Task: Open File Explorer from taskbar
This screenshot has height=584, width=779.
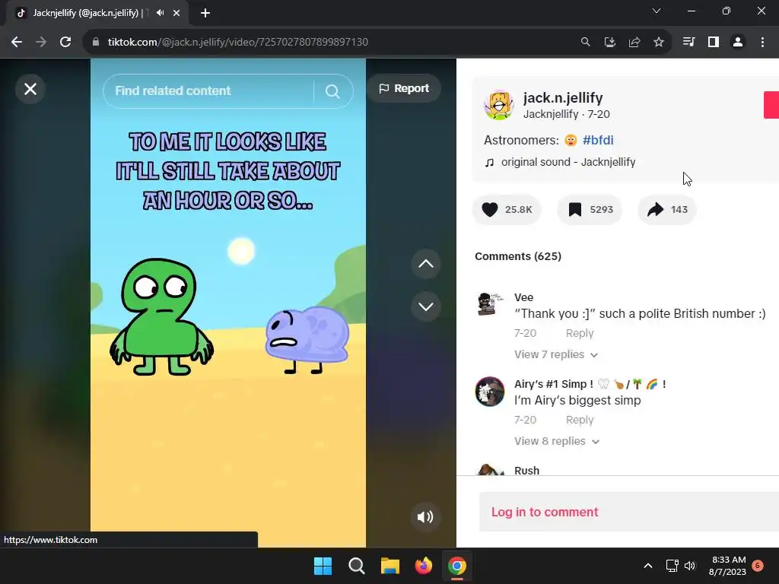Action: click(390, 566)
